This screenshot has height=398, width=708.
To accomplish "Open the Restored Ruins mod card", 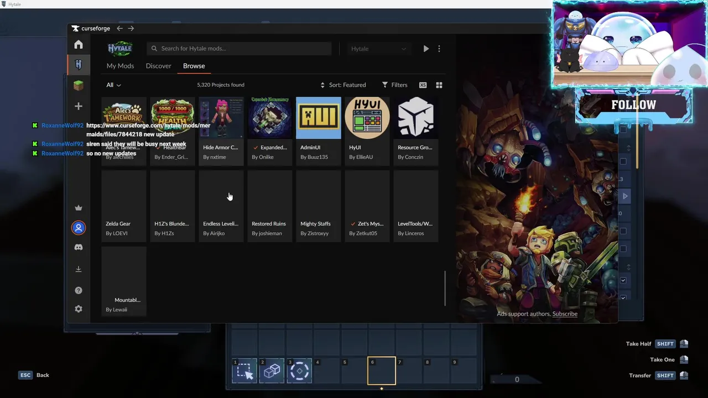I will (270, 206).
